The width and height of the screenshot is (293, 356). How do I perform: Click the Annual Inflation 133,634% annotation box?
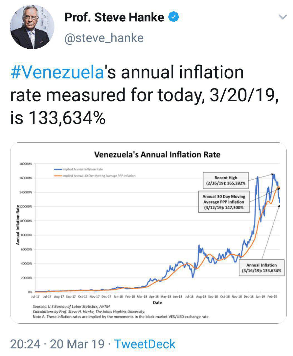point(261,268)
